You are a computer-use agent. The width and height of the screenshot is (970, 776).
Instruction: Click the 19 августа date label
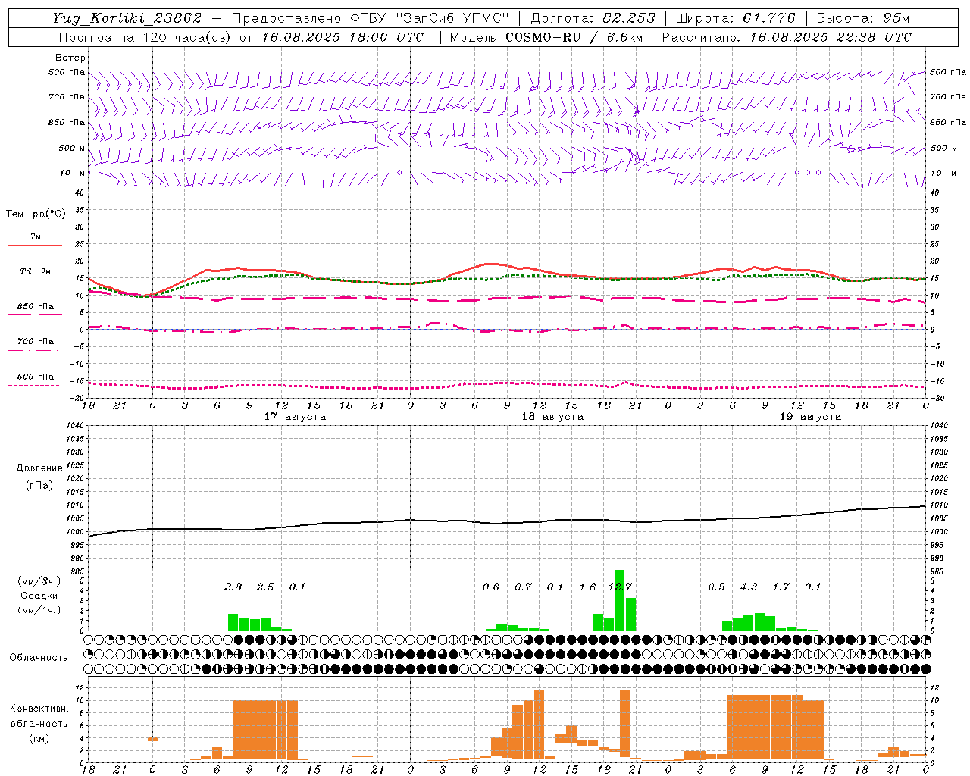[810, 417]
